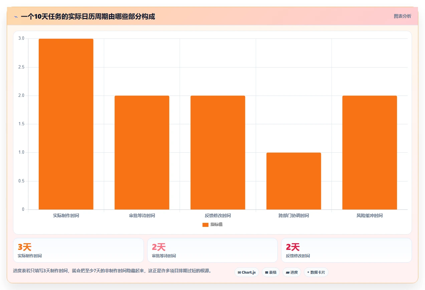Open the pink 2天 审批等待时间 card
Screen dimensions: 425x290
[212, 250]
